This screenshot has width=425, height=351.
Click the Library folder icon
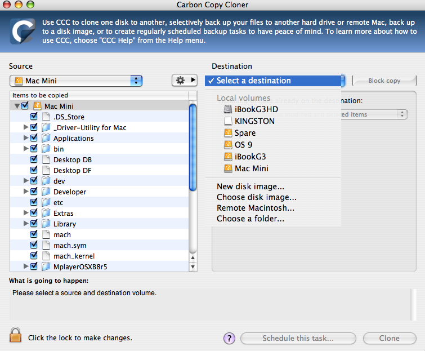pyautogui.click(x=46, y=224)
